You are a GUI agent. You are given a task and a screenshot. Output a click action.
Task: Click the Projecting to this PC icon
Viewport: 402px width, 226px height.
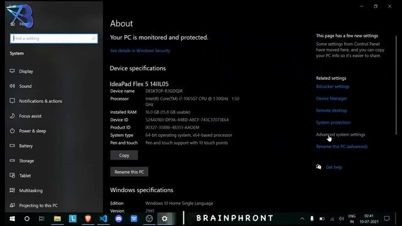[12, 205]
